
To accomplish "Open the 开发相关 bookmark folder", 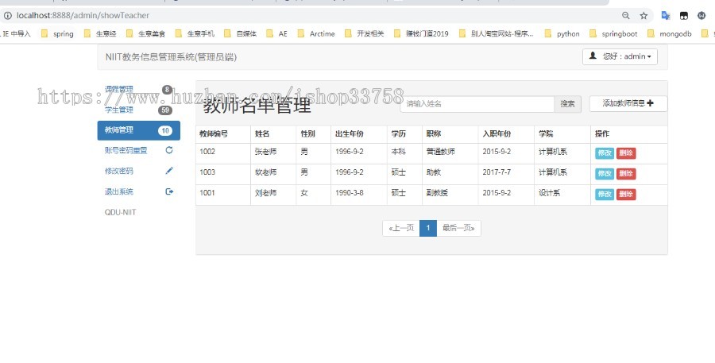I will pos(365,33).
